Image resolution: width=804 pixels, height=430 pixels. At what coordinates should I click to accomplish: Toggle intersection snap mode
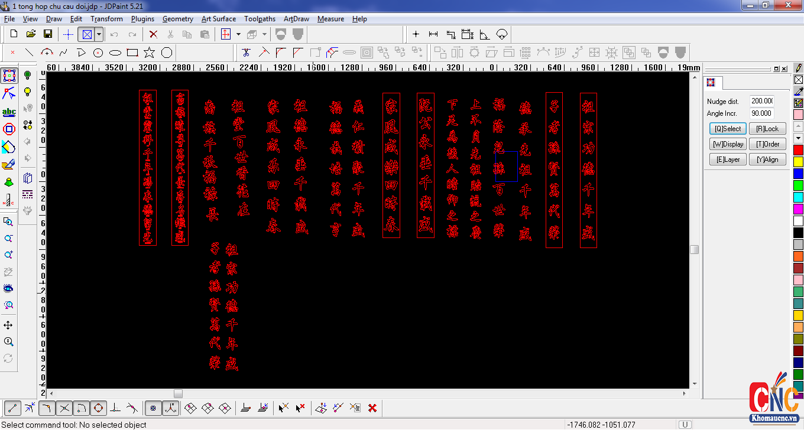click(x=64, y=408)
